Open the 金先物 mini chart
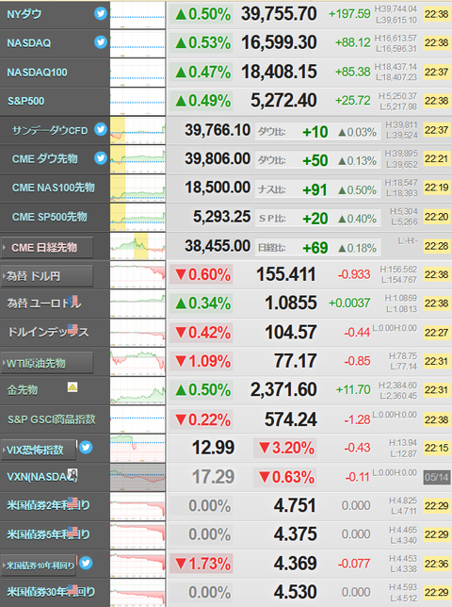 137,390
